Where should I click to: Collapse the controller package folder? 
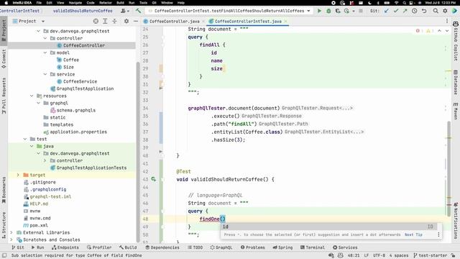(45, 38)
